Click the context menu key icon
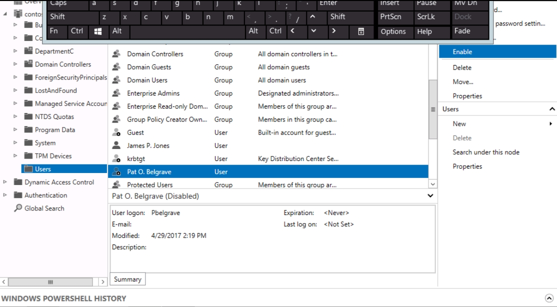Image resolution: width=557 pixels, height=307 pixels. (361, 31)
